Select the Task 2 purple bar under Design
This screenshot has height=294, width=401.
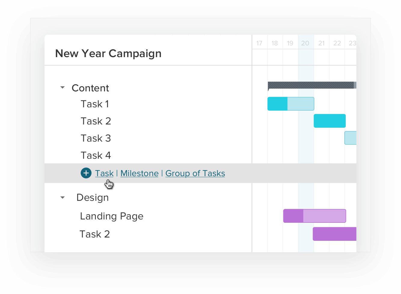click(x=334, y=234)
